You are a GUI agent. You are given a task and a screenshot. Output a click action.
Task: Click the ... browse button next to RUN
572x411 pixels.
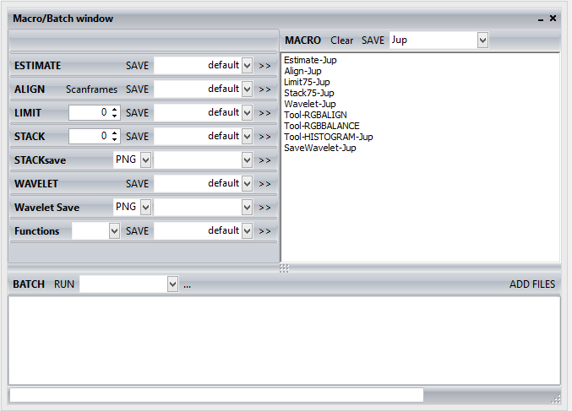point(187,286)
